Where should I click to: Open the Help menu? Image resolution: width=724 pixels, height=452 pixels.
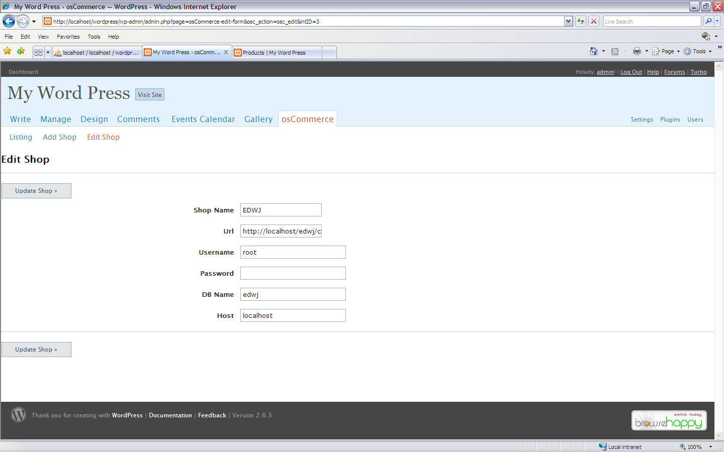[x=113, y=37]
